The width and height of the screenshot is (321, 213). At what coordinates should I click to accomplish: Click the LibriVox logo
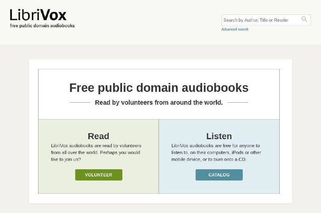(38, 15)
